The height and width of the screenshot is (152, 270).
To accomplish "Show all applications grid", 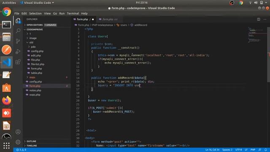I will pyautogui.click(x=7, y=146).
